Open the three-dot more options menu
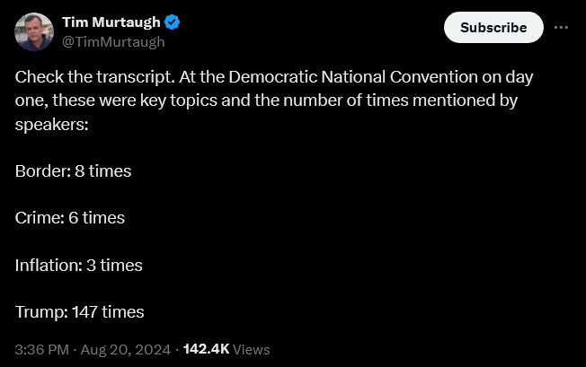This screenshot has height=367, width=586. coord(561,27)
